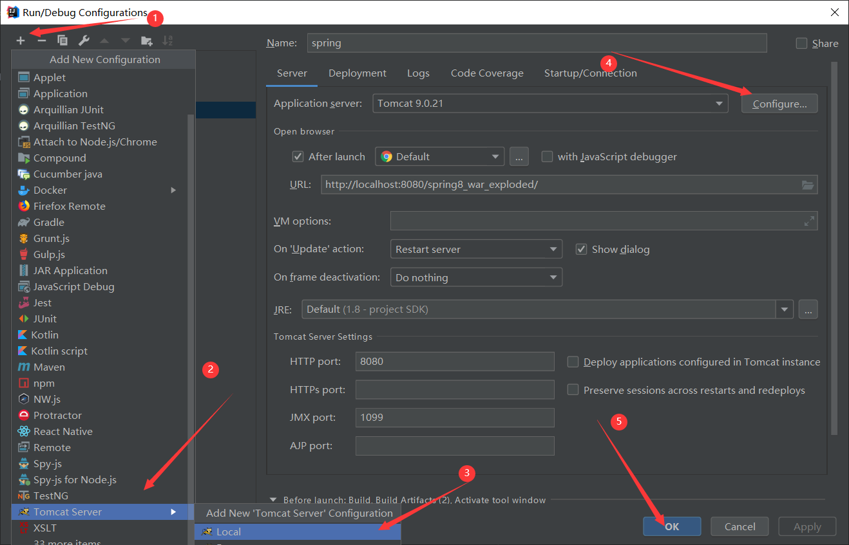Switch to the Logs tab

pos(418,73)
